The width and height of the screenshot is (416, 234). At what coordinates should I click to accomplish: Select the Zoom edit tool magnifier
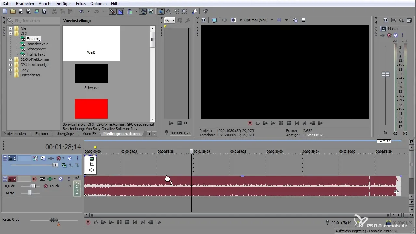coord(184,11)
